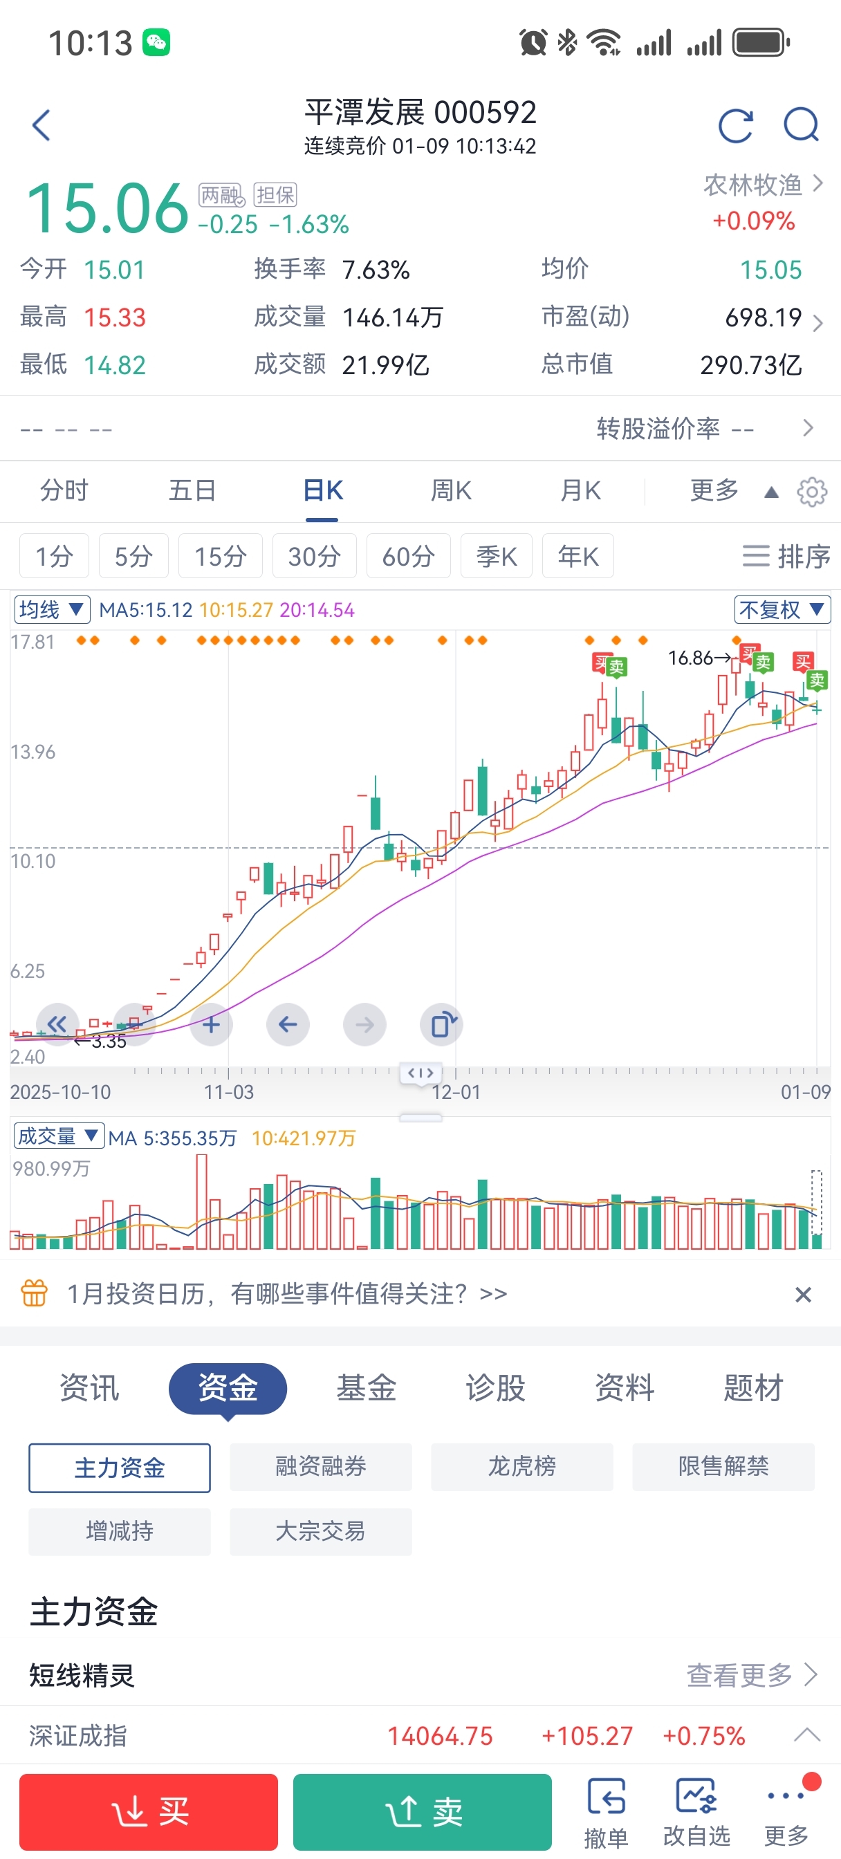Select the 龙虎榜 filter chip
Image resolution: width=841 pixels, height=1859 pixels.
pyautogui.click(x=522, y=1467)
